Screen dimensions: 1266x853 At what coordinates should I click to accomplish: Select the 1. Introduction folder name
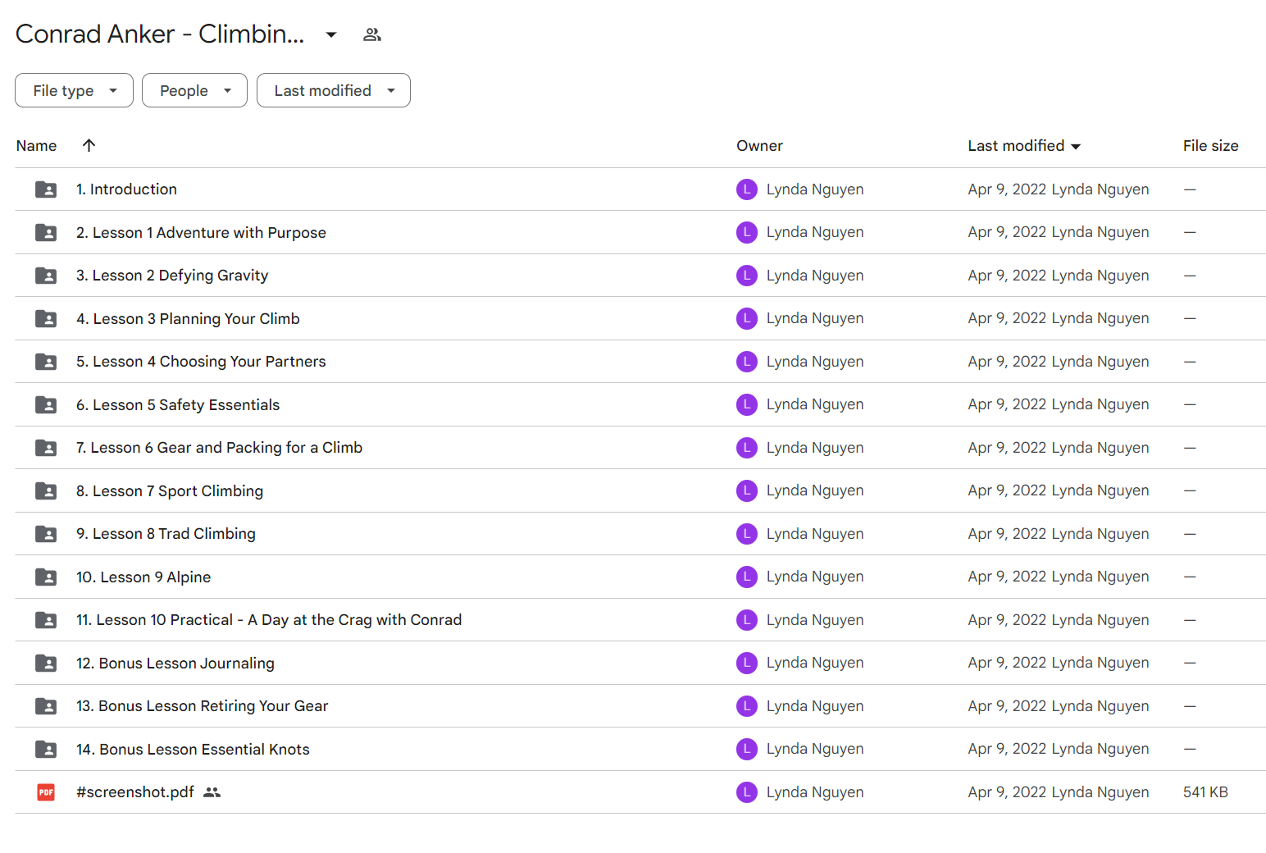pyautogui.click(x=126, y=189)
